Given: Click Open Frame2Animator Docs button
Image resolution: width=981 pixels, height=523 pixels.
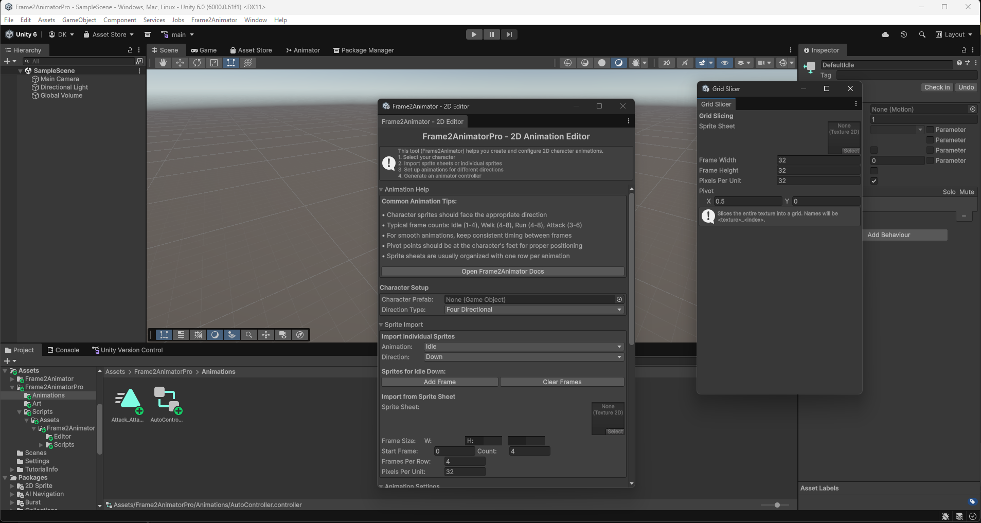Looking at the screenshot, I should [503, 272].
